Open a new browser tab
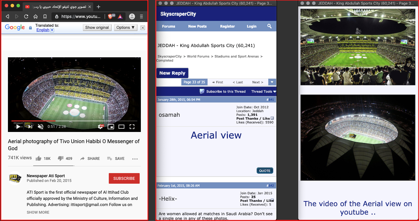Image resolution: width=419 pixels, height=221 pixels. pos(99,7)
